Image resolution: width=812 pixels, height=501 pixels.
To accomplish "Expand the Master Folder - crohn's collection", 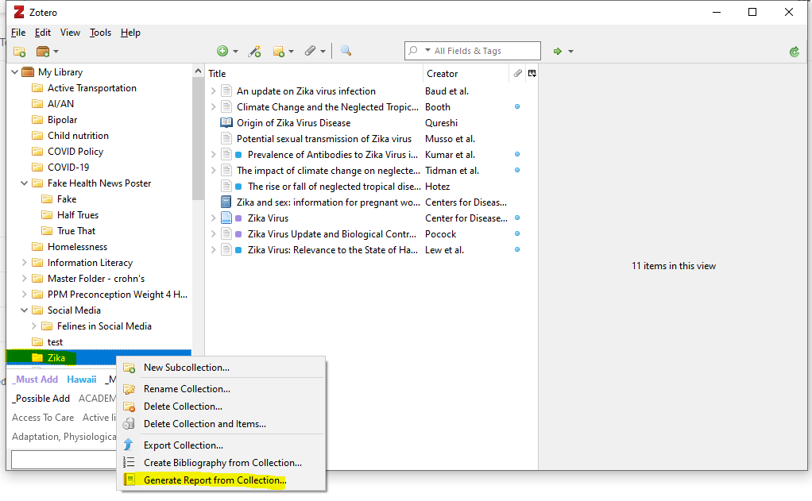I will pyautogui.click(x=24, y=279).
